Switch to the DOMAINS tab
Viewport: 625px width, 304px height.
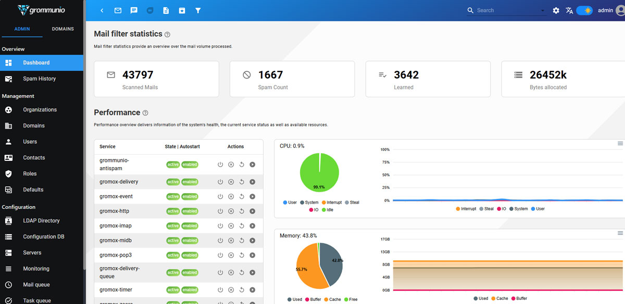[x=63, y=29]
